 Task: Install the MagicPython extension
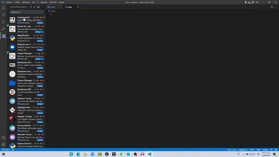(x=40, y=41)
